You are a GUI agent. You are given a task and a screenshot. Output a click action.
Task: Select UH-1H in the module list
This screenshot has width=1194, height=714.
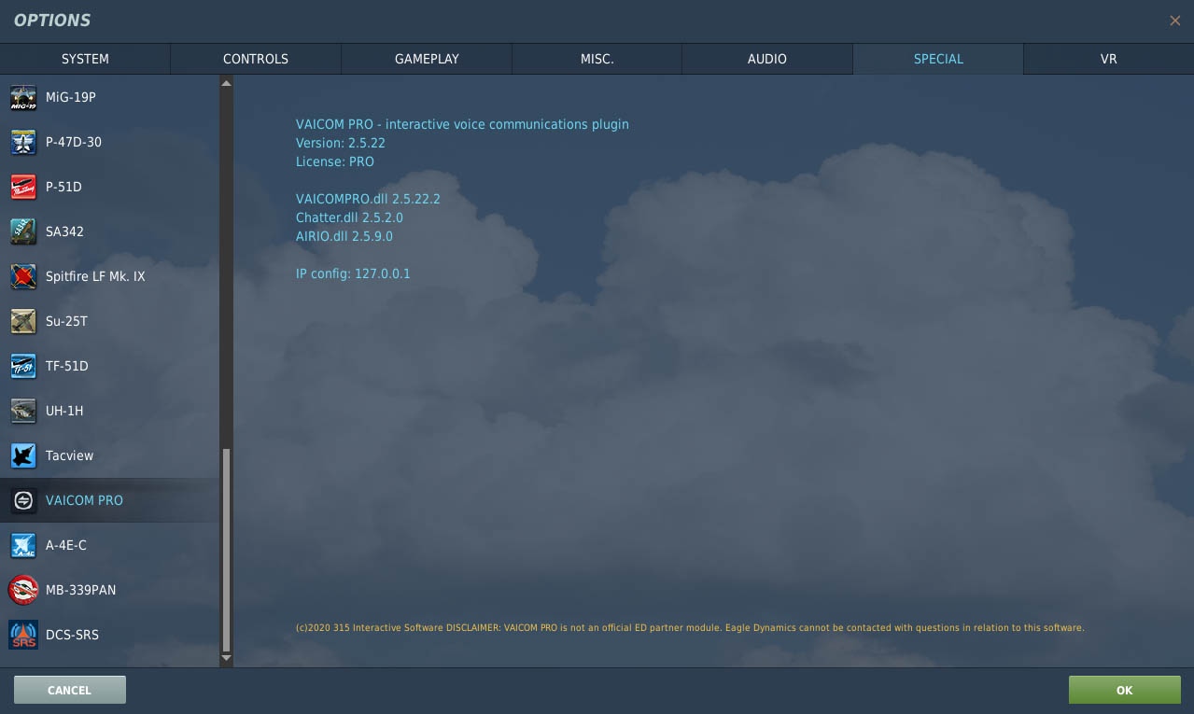(110, 411)
